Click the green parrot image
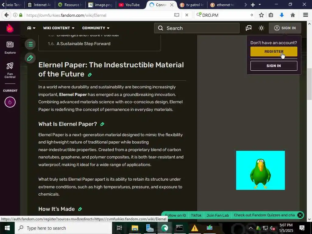 [x=261, y=170]
